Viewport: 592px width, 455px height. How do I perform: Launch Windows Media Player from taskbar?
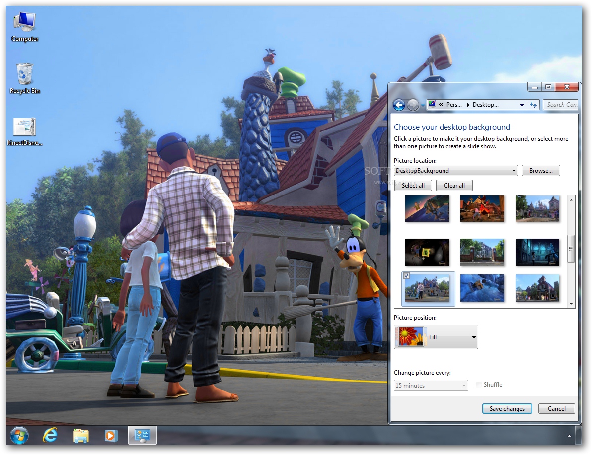tap(111, 436)
